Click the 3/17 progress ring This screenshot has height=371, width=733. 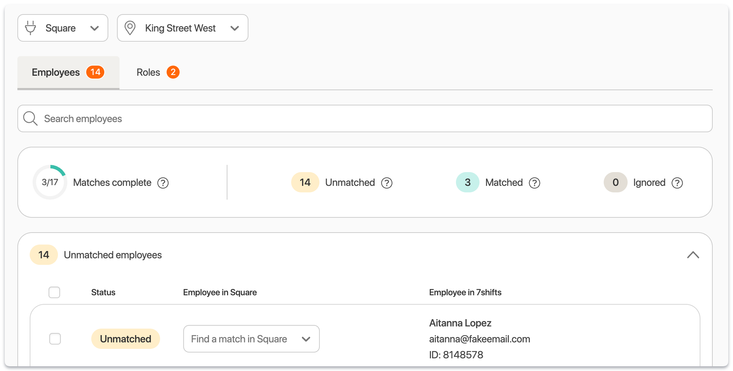coord(50,182)
